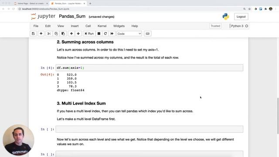The height and width of the screenshot is (157, 279).
Task: Open browser extensions puzzle icon
Action: click(265, 9)
